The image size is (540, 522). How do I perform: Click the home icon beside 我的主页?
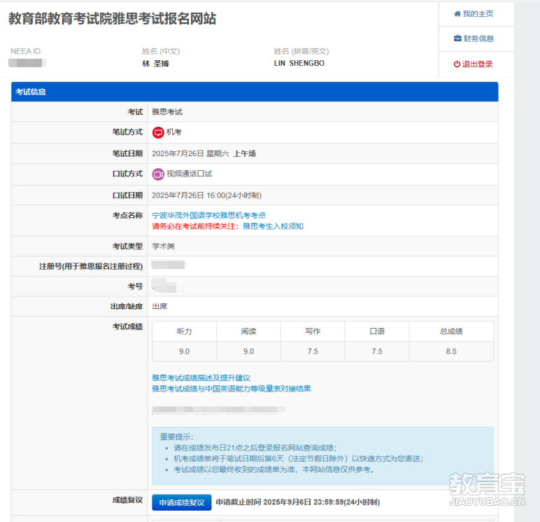click(457, 14)
